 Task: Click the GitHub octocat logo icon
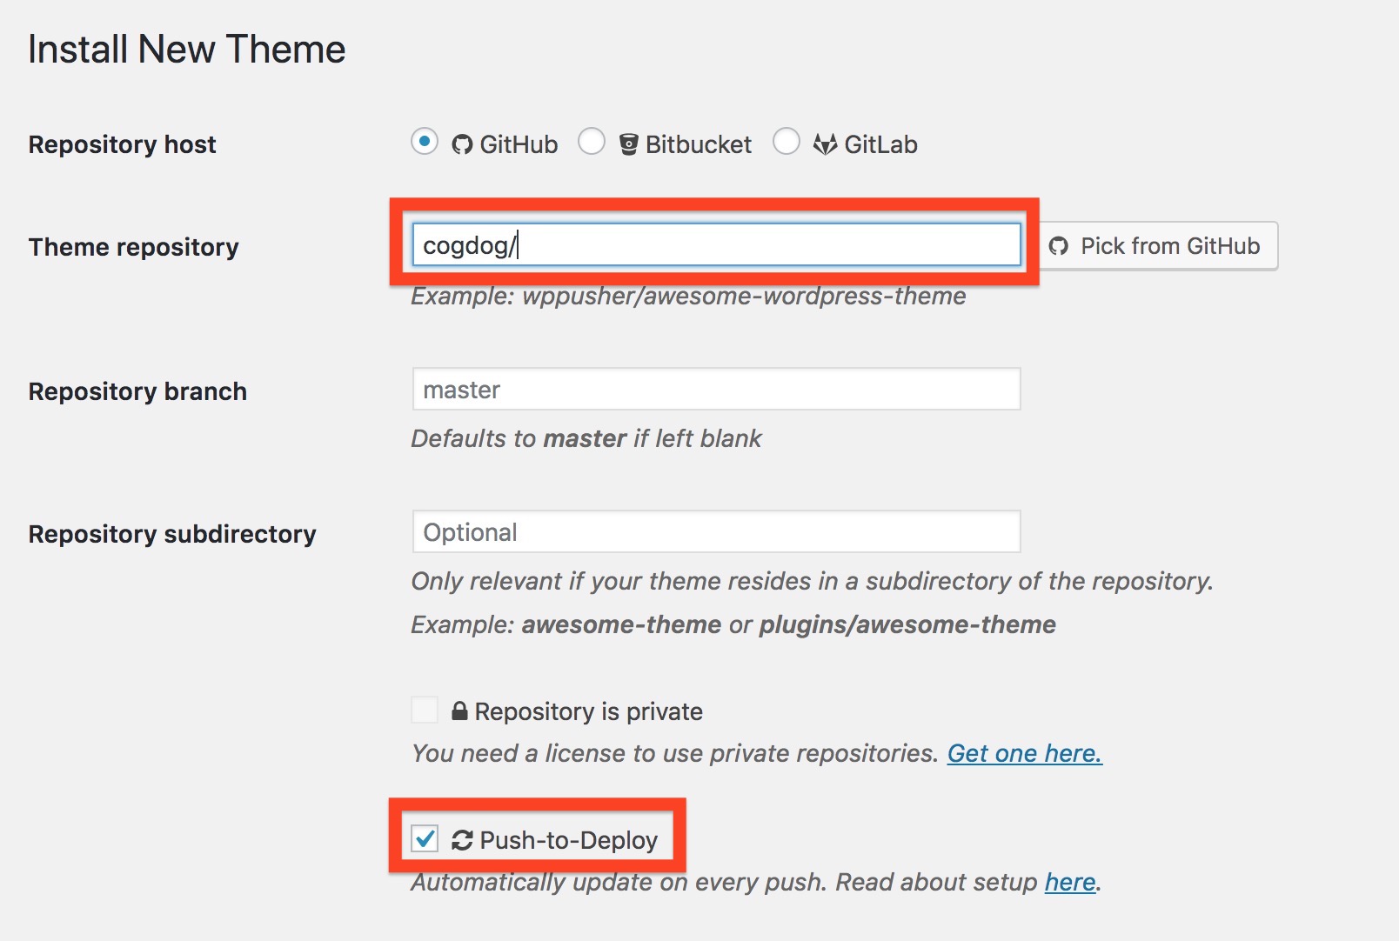pos(462,144)
